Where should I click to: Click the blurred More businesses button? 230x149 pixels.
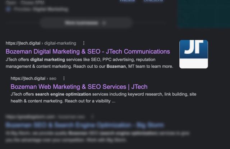(86, 23)
